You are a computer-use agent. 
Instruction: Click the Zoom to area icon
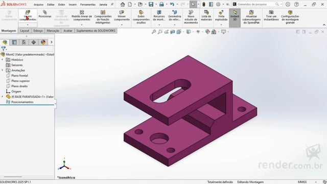coord(160,32)
